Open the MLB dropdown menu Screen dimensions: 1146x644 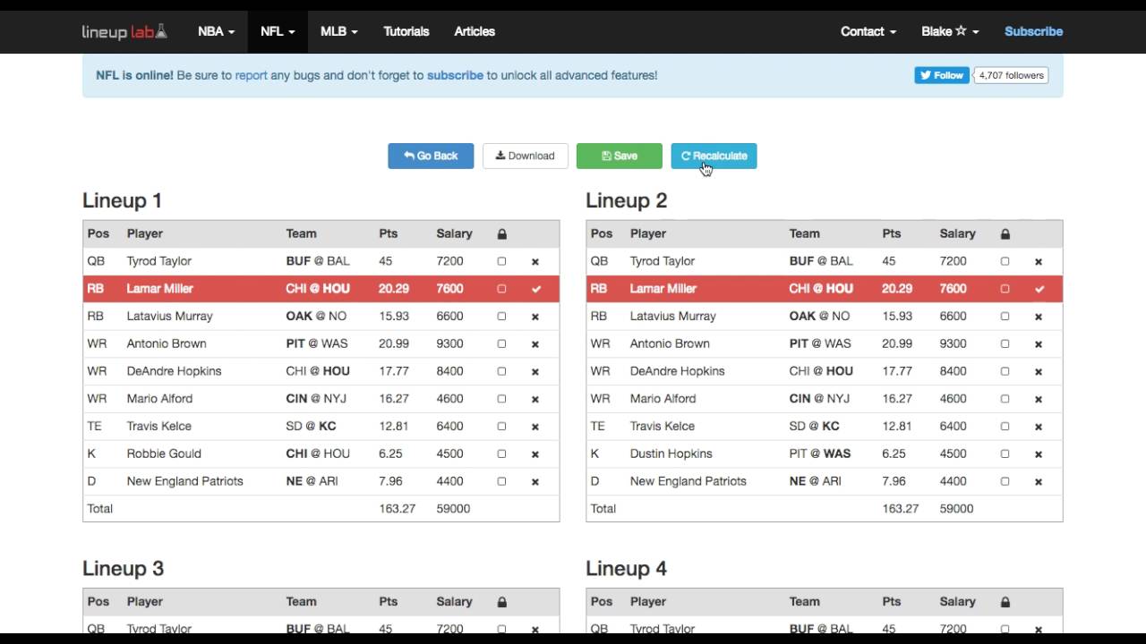point(338,31)
